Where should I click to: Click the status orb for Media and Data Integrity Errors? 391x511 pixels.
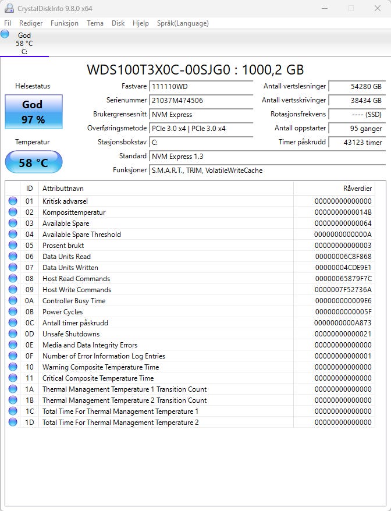pos(13,345)
